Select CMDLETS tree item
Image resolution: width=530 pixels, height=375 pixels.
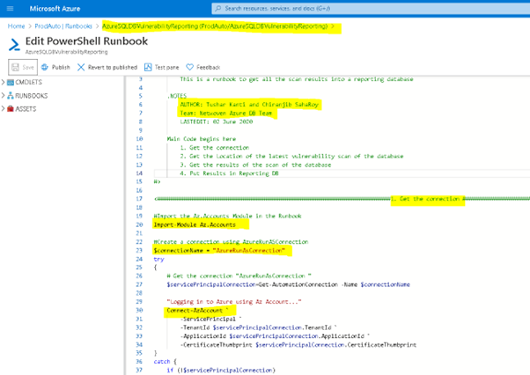(29, 82)
